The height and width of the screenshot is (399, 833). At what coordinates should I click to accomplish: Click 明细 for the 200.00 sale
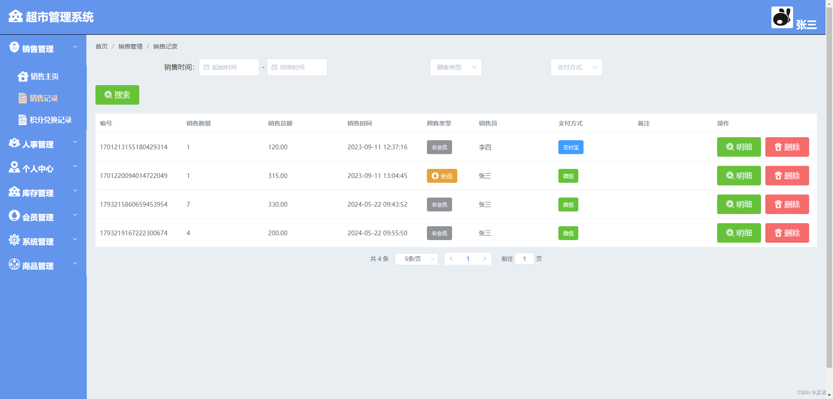pos(739,233)
